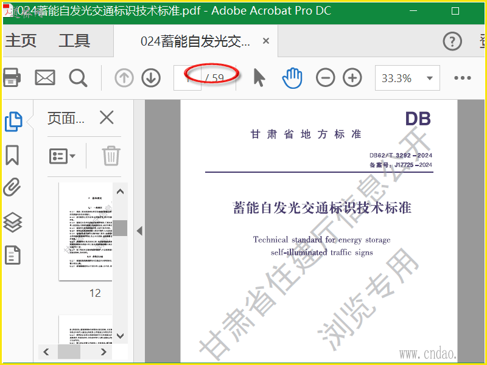The height and width of the screenshot is (365, 487).
Task: Click the 页面... panel title
Action: click(x=66, y=118)
